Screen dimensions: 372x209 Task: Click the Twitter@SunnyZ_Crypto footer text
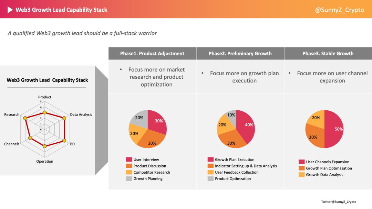coord(339,202)
